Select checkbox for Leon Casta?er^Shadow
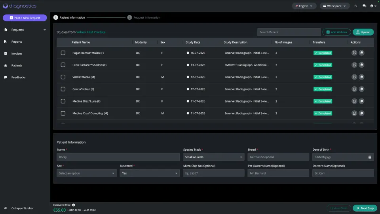Viewport: 380px width, 214px height. pyautogui.click(x=63, y=65)
